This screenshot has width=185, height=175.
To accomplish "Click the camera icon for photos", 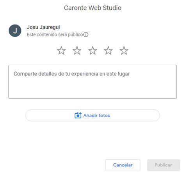I will (x=78, y=115).
